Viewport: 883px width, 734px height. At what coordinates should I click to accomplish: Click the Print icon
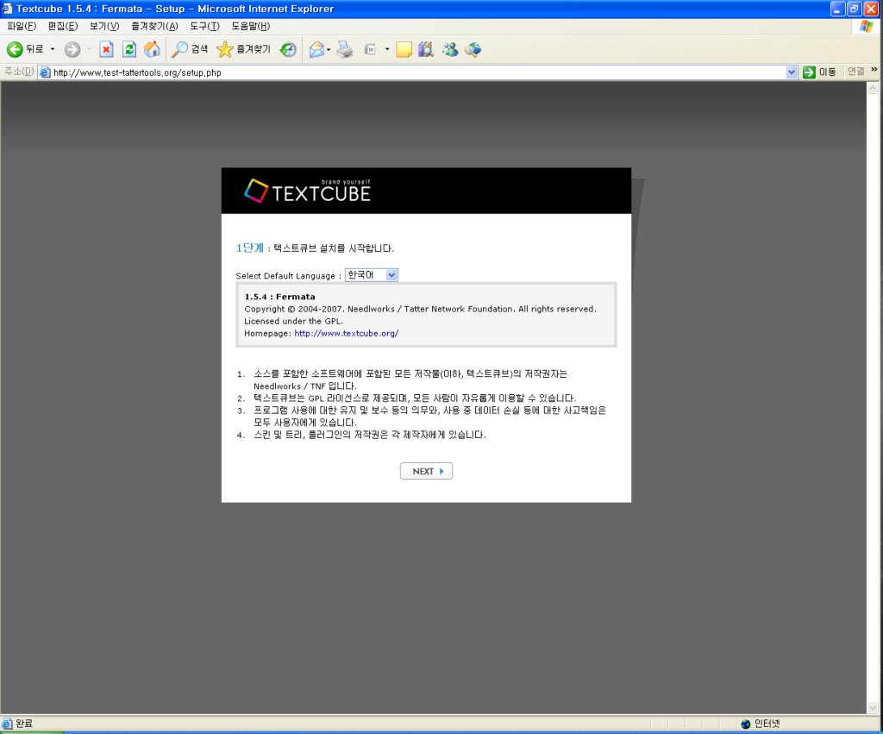pyautogui.click(x=345, y=49)
